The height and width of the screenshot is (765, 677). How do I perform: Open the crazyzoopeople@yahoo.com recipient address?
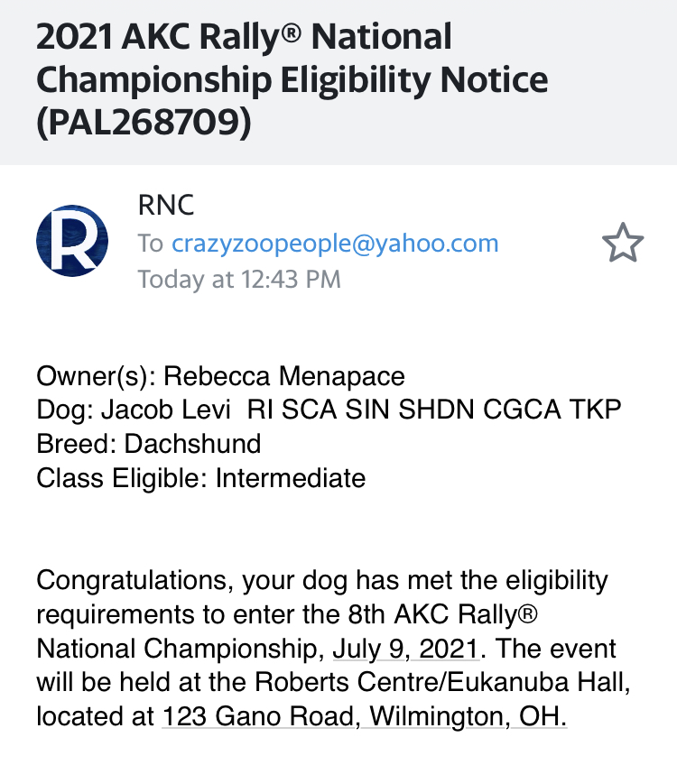point(335,244)
